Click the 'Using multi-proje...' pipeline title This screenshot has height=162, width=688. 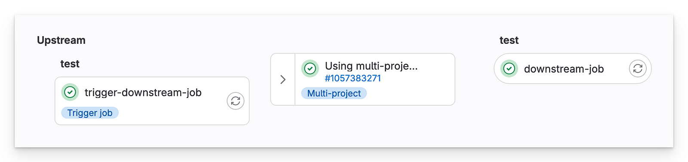point(371,66)
